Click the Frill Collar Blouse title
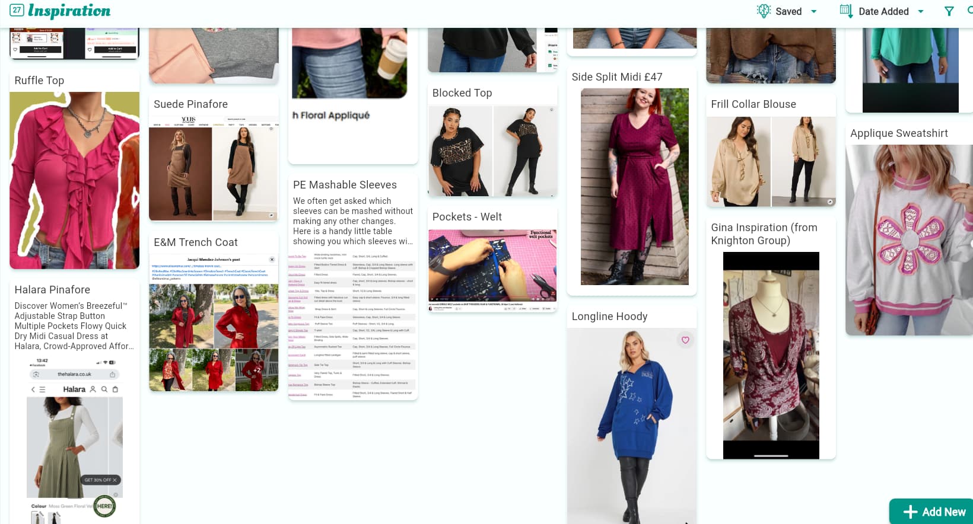Image resolution: width=973 pixels, height=524 pixels. (753, 104)
